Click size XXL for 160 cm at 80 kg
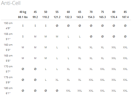137x98 pixels. click(114, 47)
